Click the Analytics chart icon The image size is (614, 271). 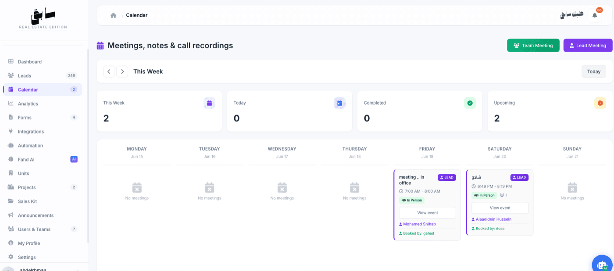11,103
